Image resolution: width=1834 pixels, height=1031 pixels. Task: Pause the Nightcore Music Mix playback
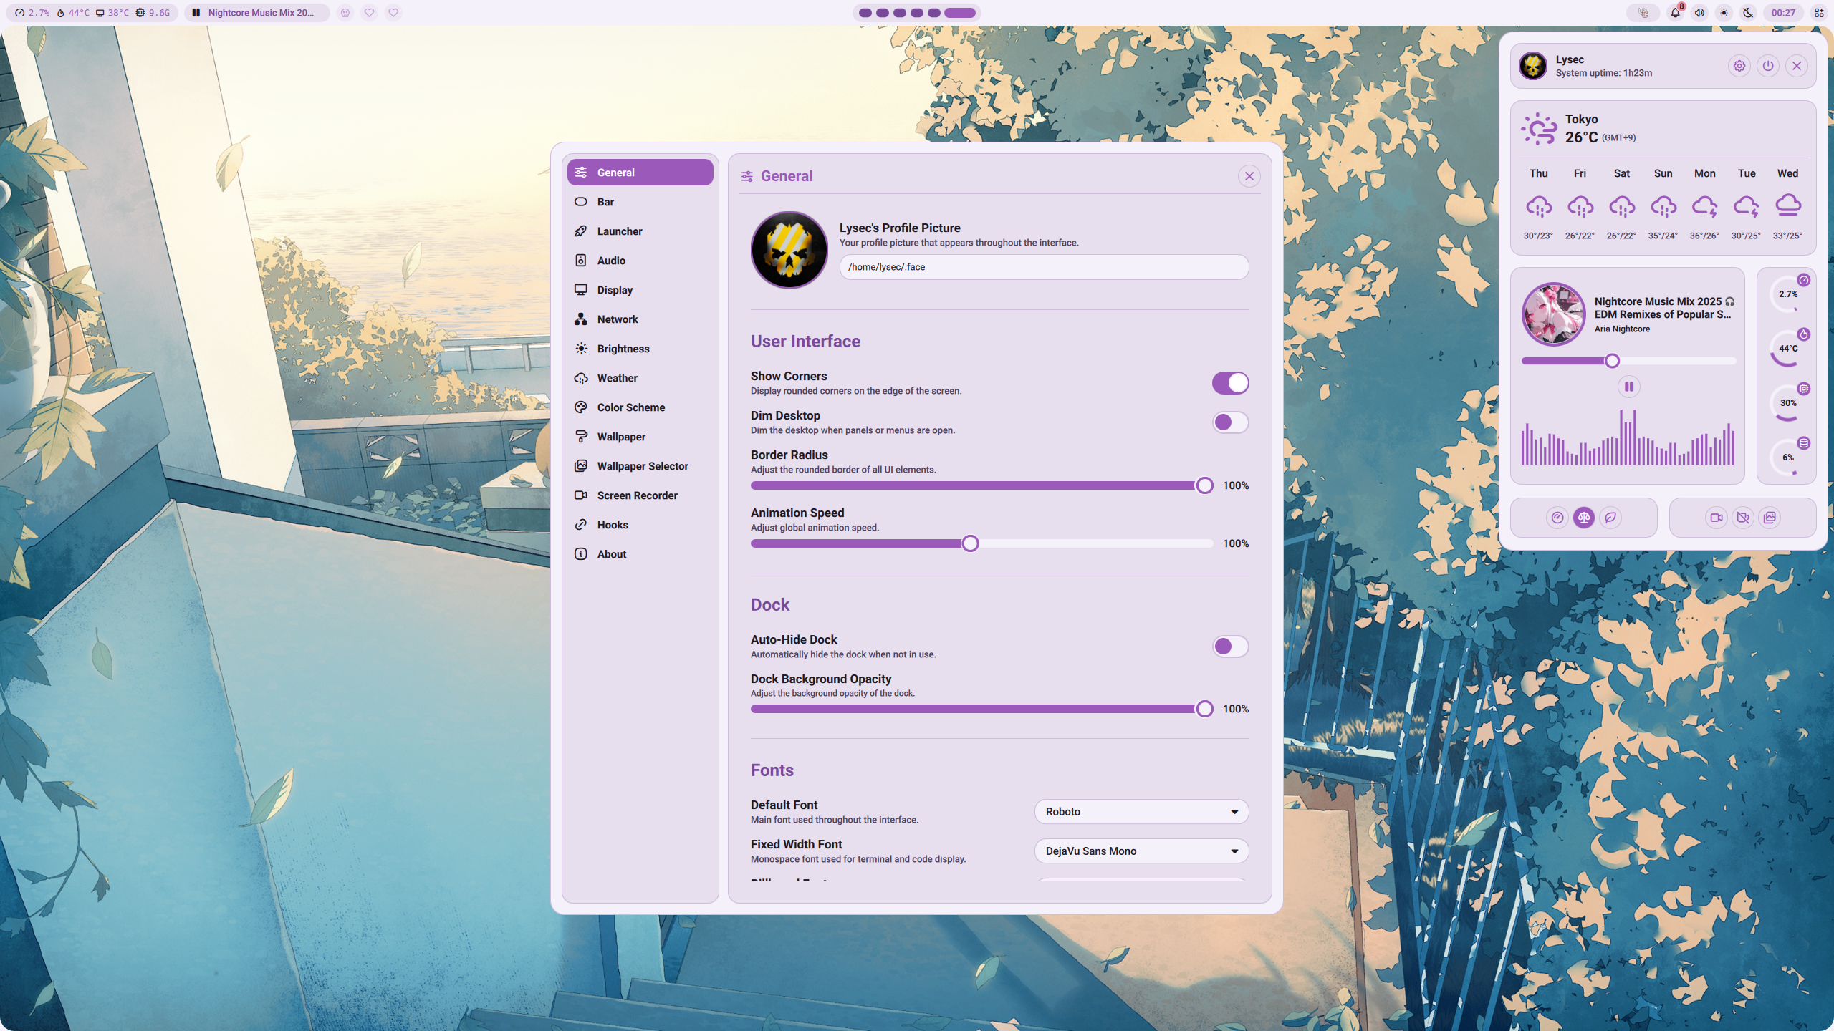tap(1628, 387)
